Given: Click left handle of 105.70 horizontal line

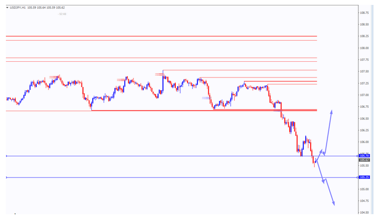Looking at the screenshot, I should [x=6, y=156].
